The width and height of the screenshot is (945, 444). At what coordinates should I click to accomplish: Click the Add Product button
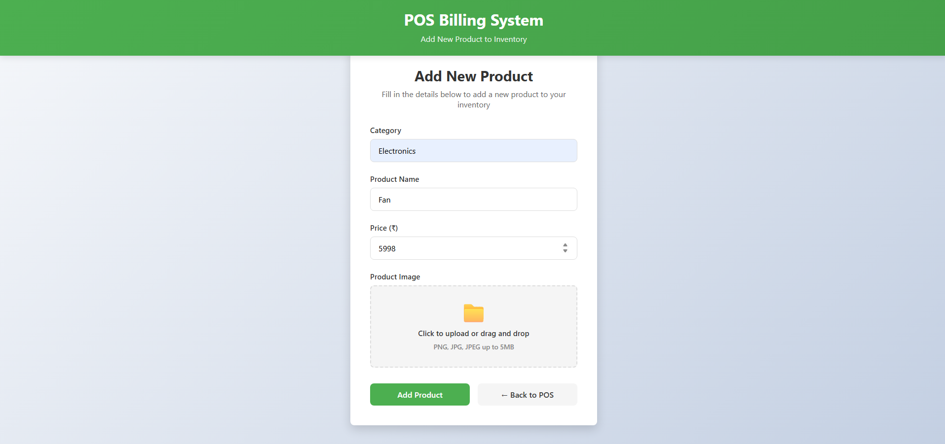[x=419, y=395]
